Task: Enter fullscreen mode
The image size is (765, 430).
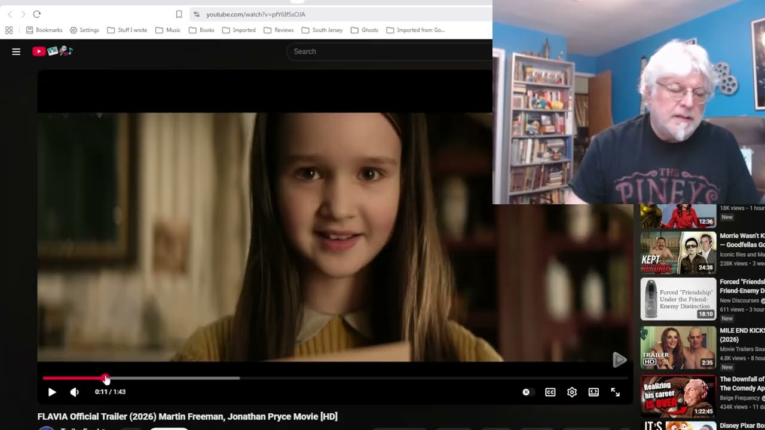Action: point(615,392)
